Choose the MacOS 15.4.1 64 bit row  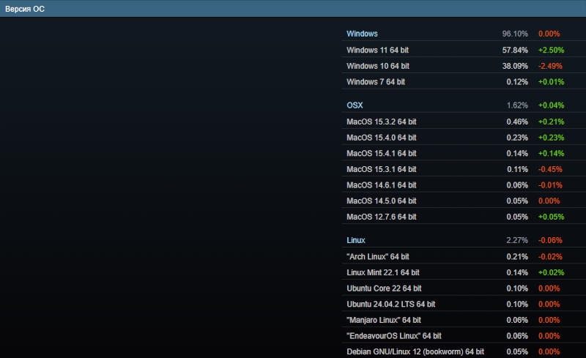(x=381, y=154)
